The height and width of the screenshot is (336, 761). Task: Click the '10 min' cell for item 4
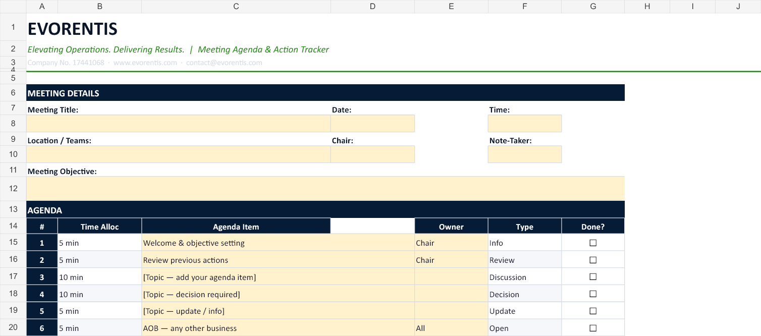pos(99,294)
